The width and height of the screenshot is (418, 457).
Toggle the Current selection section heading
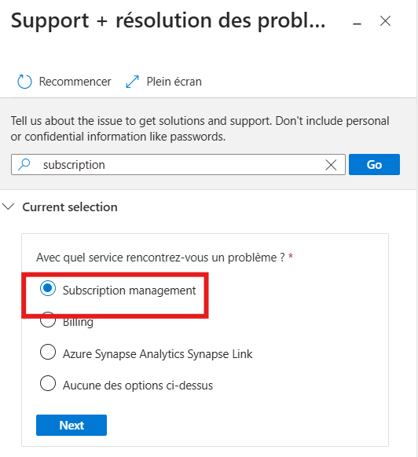click(x=70, y=207)
